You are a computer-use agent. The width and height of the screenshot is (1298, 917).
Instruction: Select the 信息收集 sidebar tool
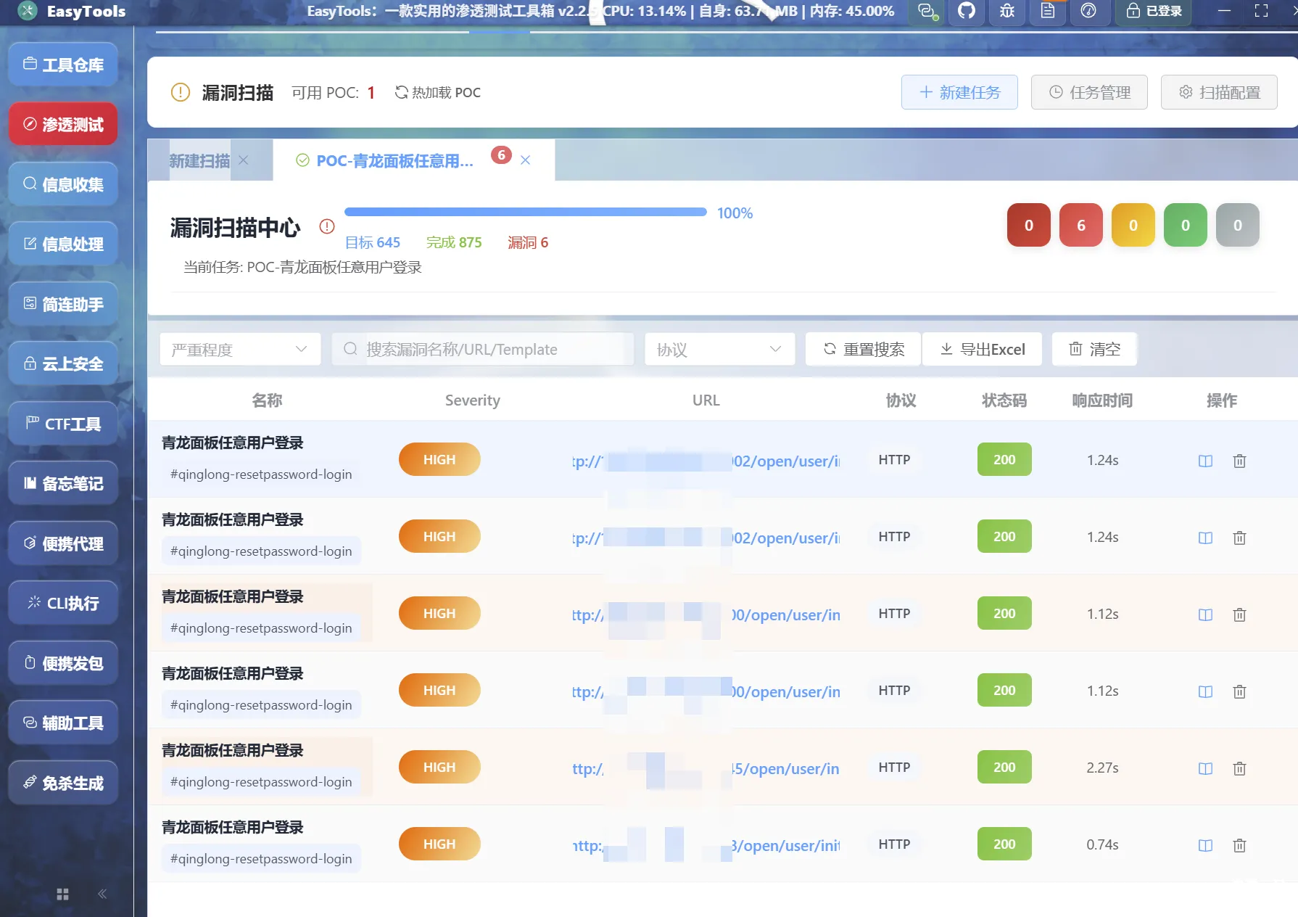click(x=63, y=184)
